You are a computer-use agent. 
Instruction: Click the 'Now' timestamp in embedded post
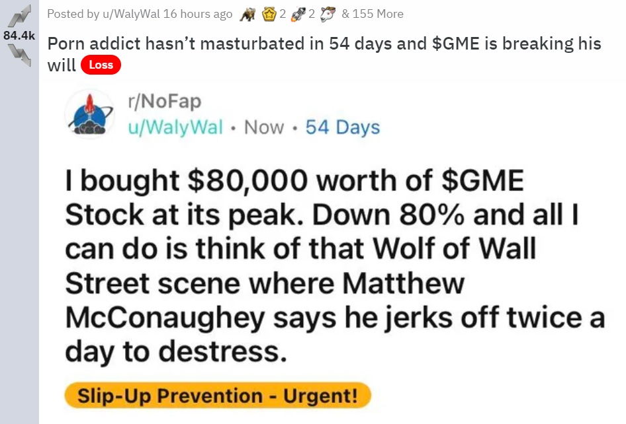[x=264, y=127]
